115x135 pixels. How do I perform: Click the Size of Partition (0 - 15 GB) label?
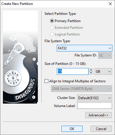[65, 64]
